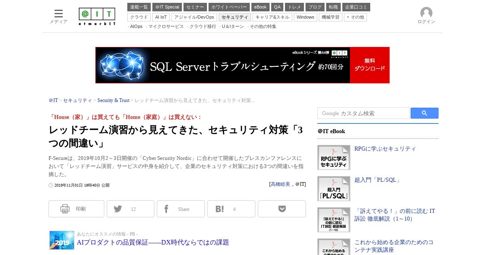Image resolution: width=485 pixels, height=255 pixels.
Task: Select the AI IoT category tab
Action: coord(161,17)
